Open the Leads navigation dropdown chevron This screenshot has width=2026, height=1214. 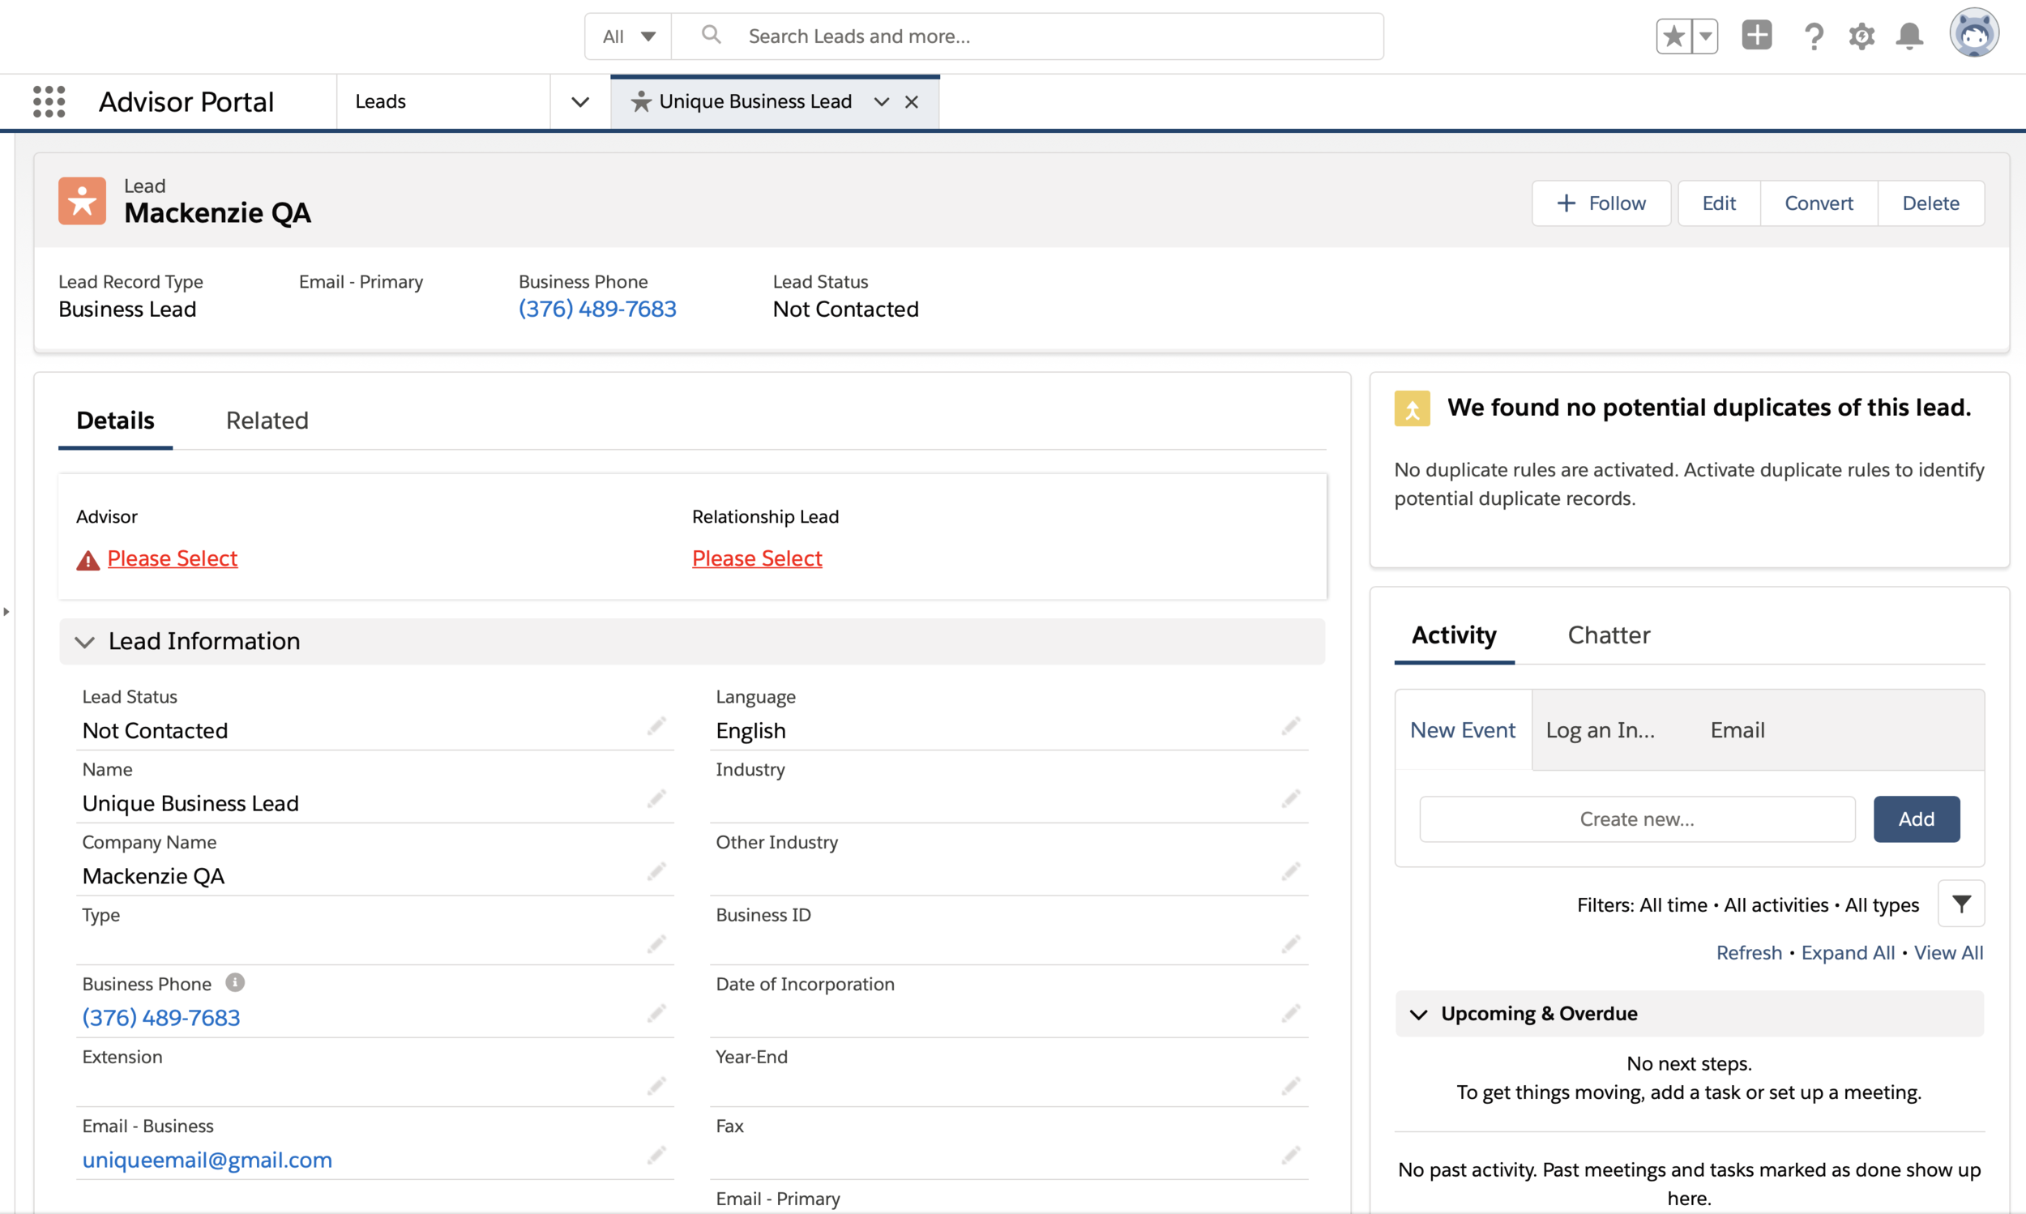pos(580,101)
